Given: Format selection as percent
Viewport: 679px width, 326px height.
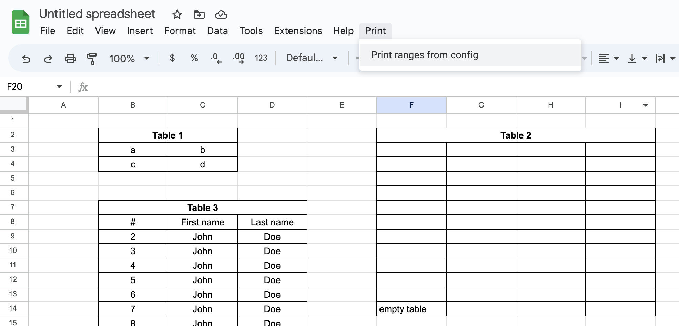Looking at the screenshot, I should [194, 58].
